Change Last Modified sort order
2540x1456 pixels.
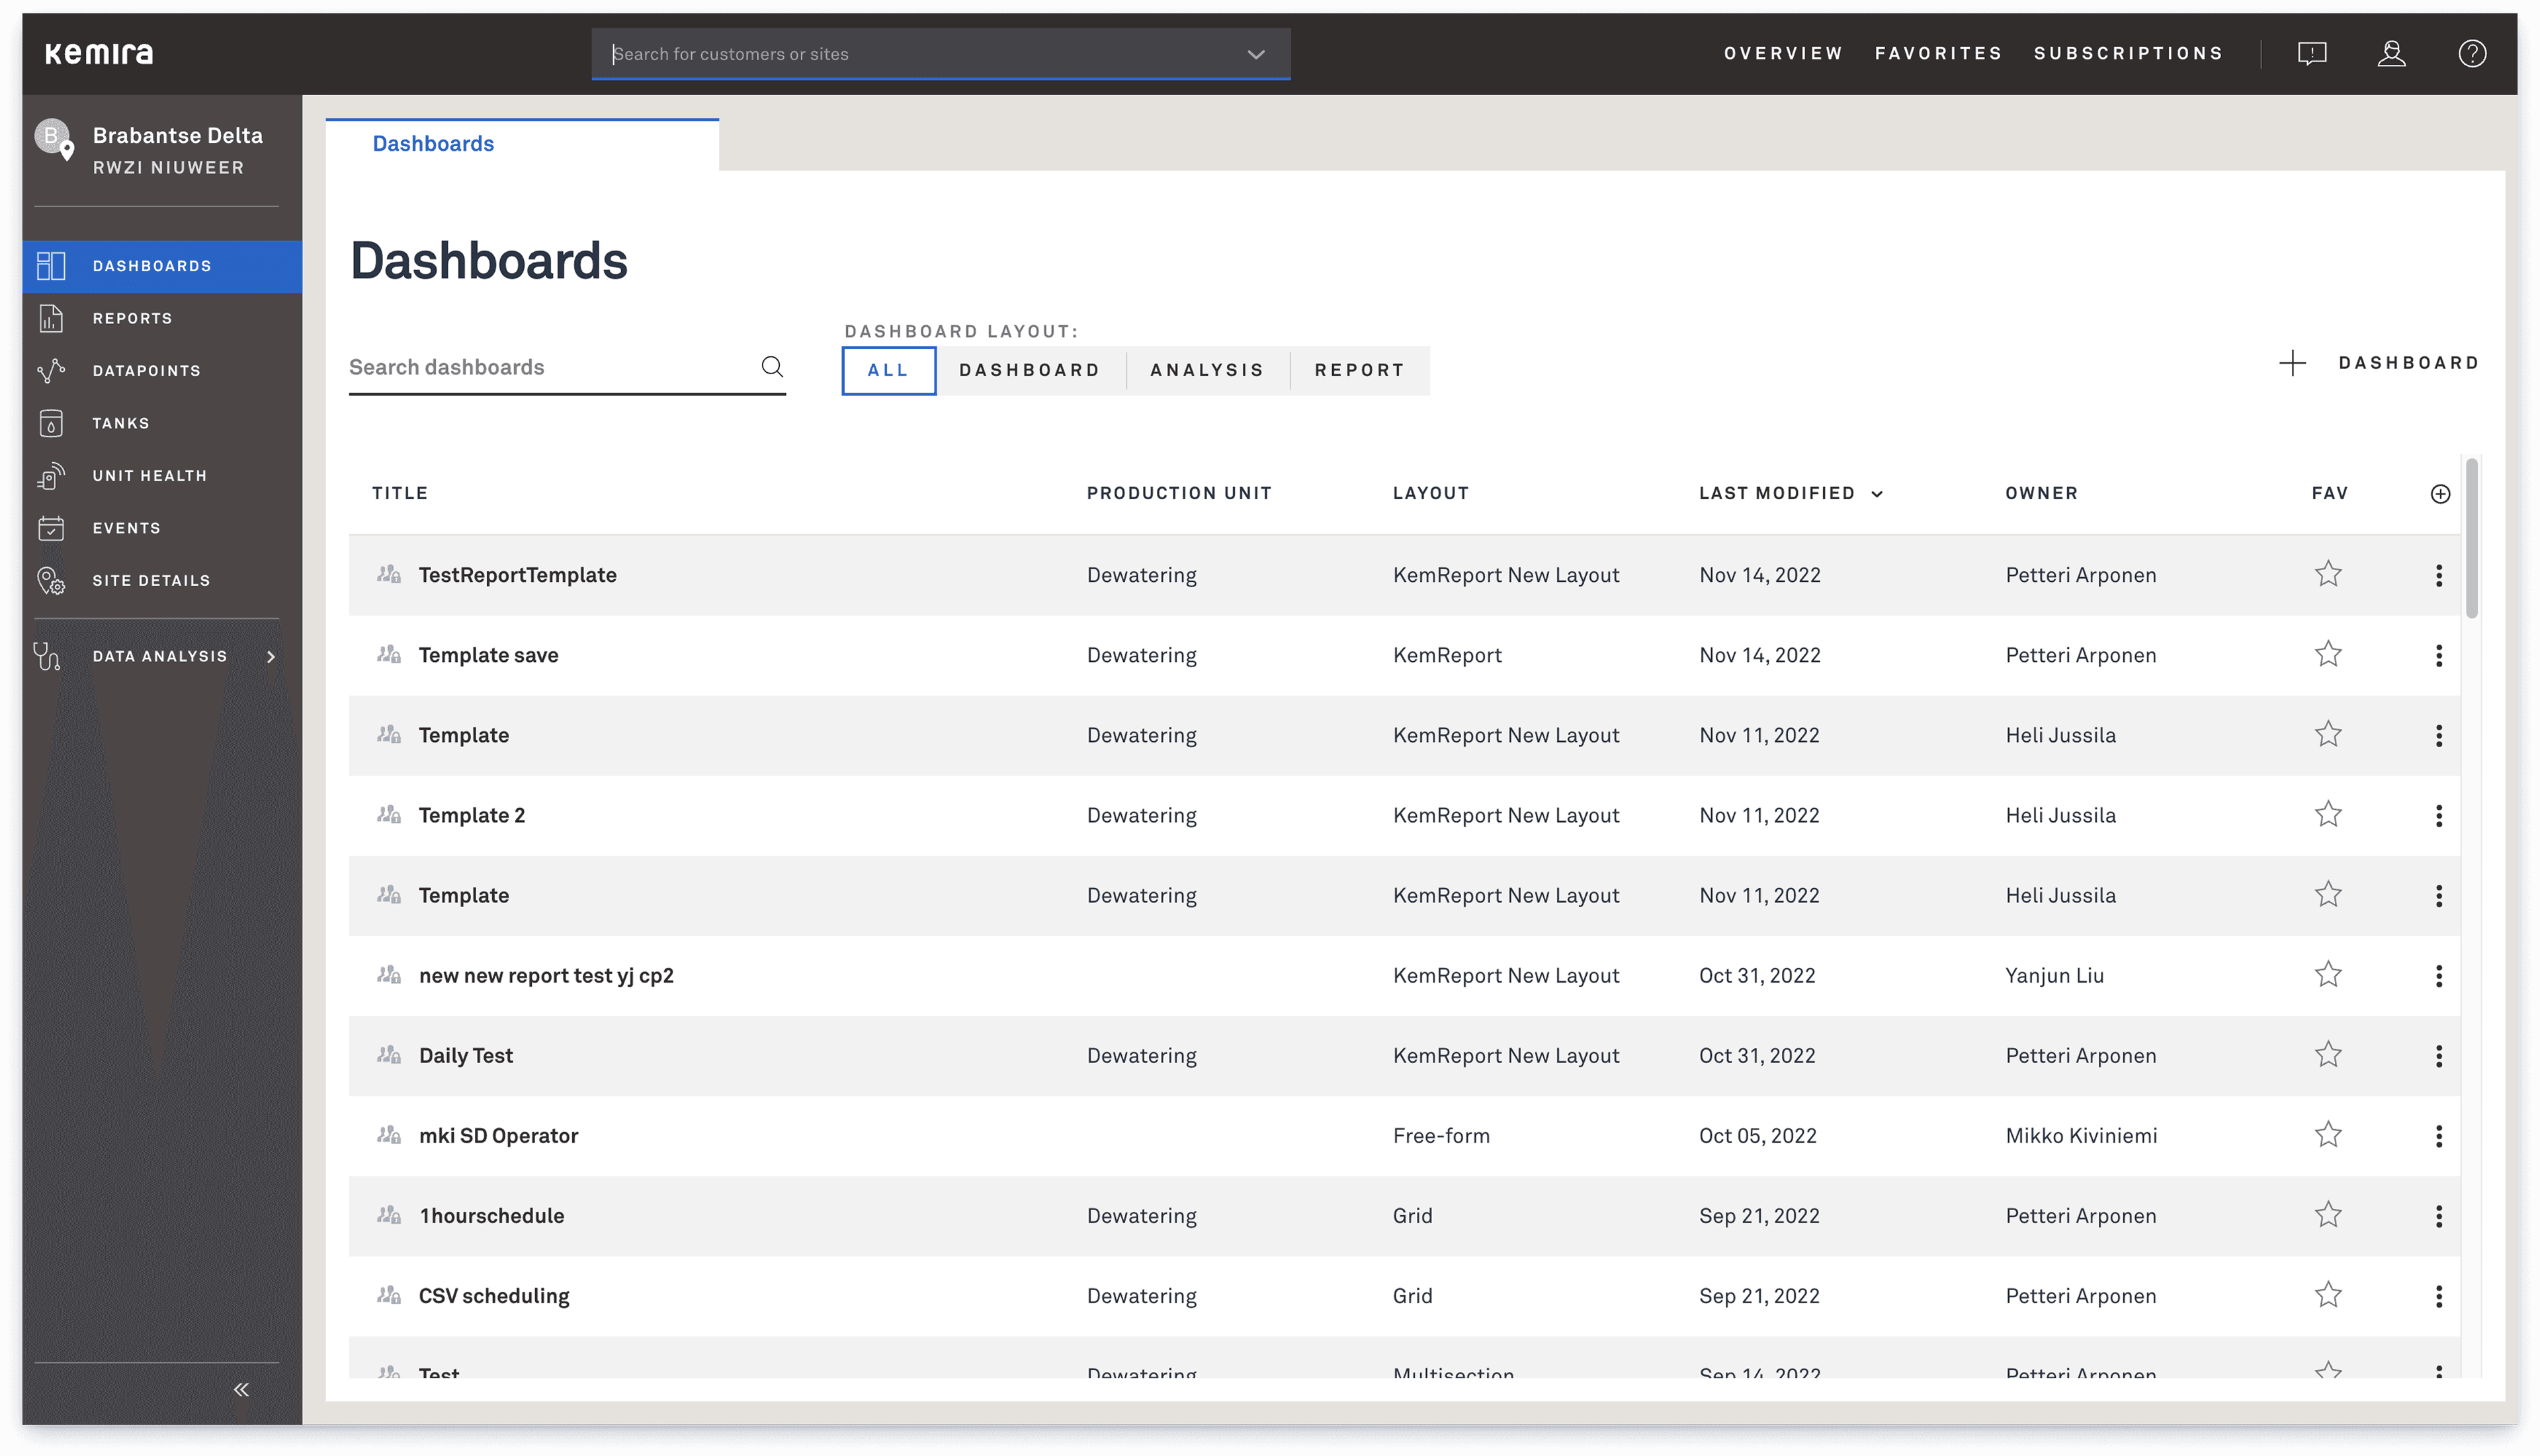coord(1877,493)
